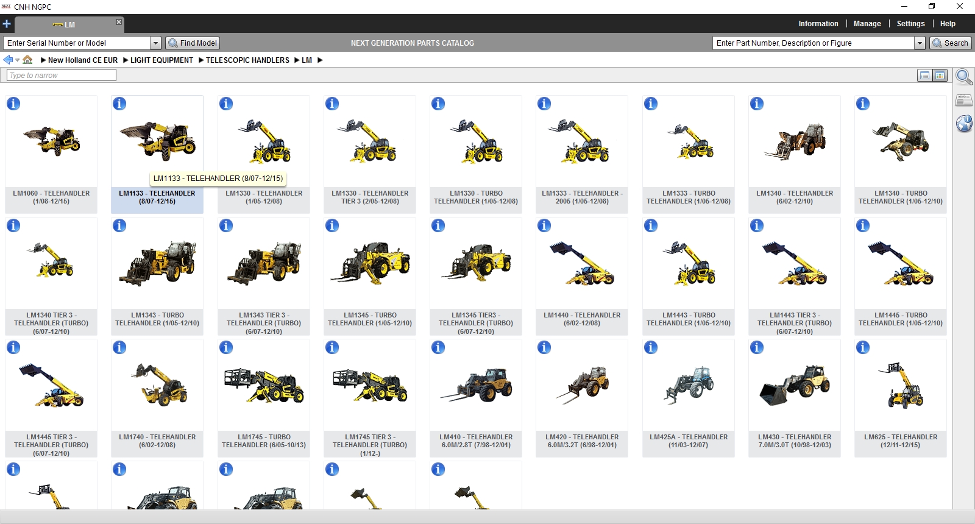The image size is (975, 524).
Task: Expand part number search dropdown
Action: 920,43
